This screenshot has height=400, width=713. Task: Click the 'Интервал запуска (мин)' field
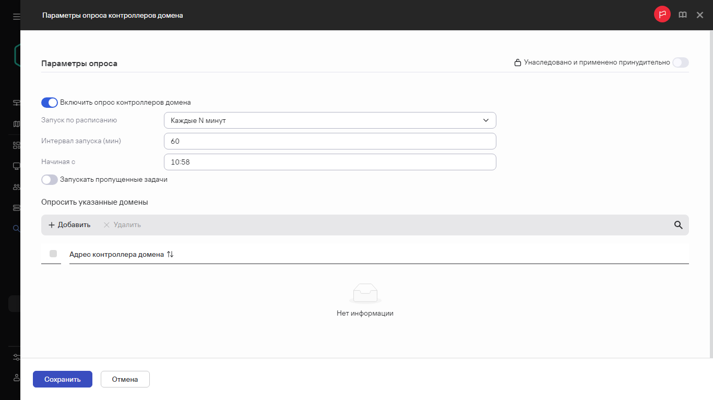click(329, 141)
